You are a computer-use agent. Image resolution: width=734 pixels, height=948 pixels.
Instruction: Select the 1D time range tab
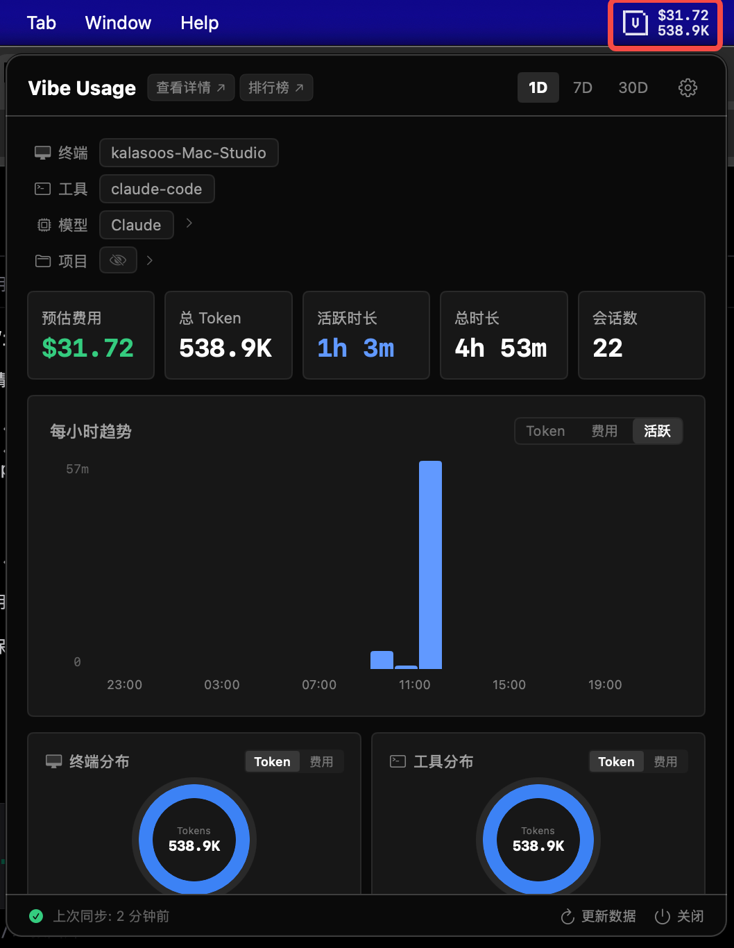tap(538, 87)
